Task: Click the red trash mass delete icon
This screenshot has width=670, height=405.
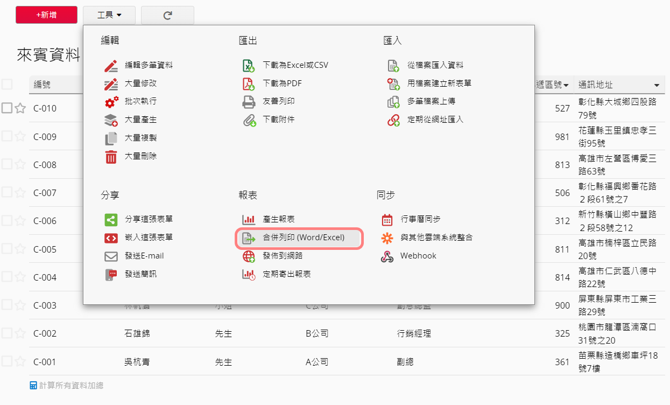Action: 111,157
